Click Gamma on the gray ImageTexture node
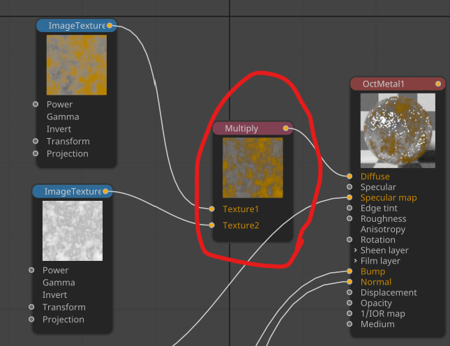 click(59, 283)
